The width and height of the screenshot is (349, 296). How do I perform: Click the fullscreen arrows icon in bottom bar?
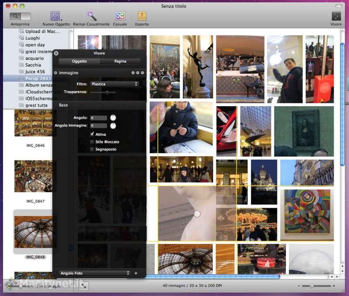pyautogui.click(x=84, y=286)
